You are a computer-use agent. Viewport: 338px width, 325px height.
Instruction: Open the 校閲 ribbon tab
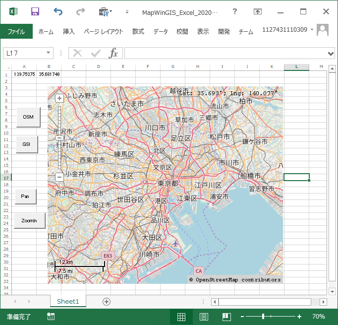tap(182, 31)
